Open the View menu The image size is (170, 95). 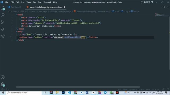pyautogui.click(x=28, y=2)
